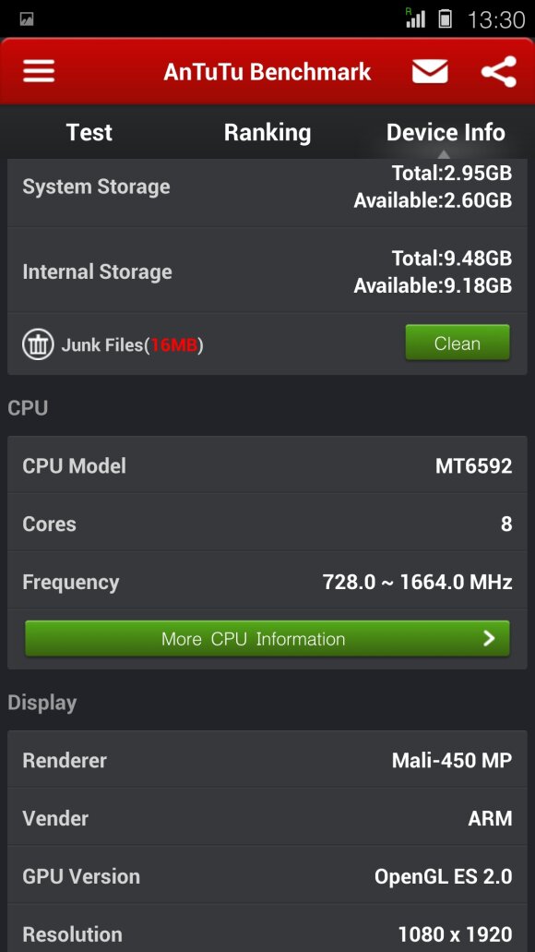Tap the share icon
This screenshot has width=535, height=952.
click(499, 72)
